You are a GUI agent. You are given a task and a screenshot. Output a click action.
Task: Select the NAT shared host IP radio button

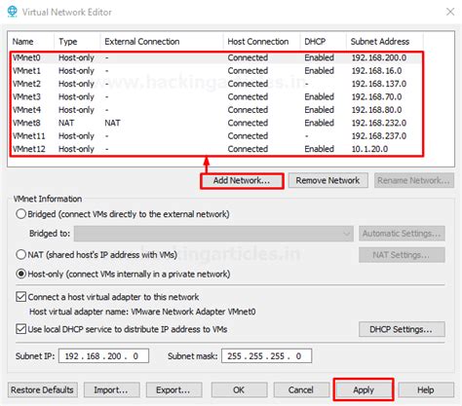click(x=20, y=254)
